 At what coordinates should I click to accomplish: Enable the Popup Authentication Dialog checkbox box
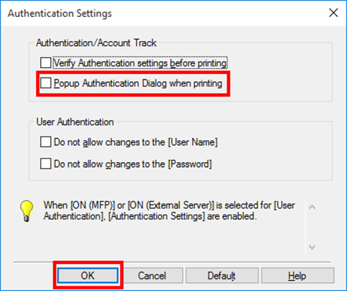(x=45, y=83)
